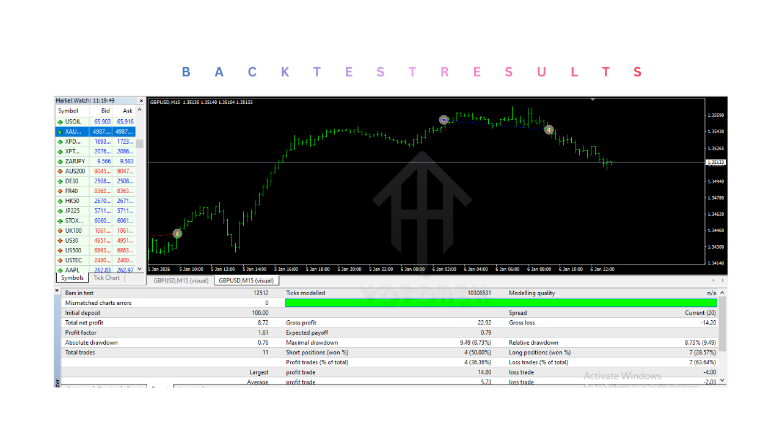Switch to the Tick Chart tab
Screen dimensions: 782x440
(106, 277)
